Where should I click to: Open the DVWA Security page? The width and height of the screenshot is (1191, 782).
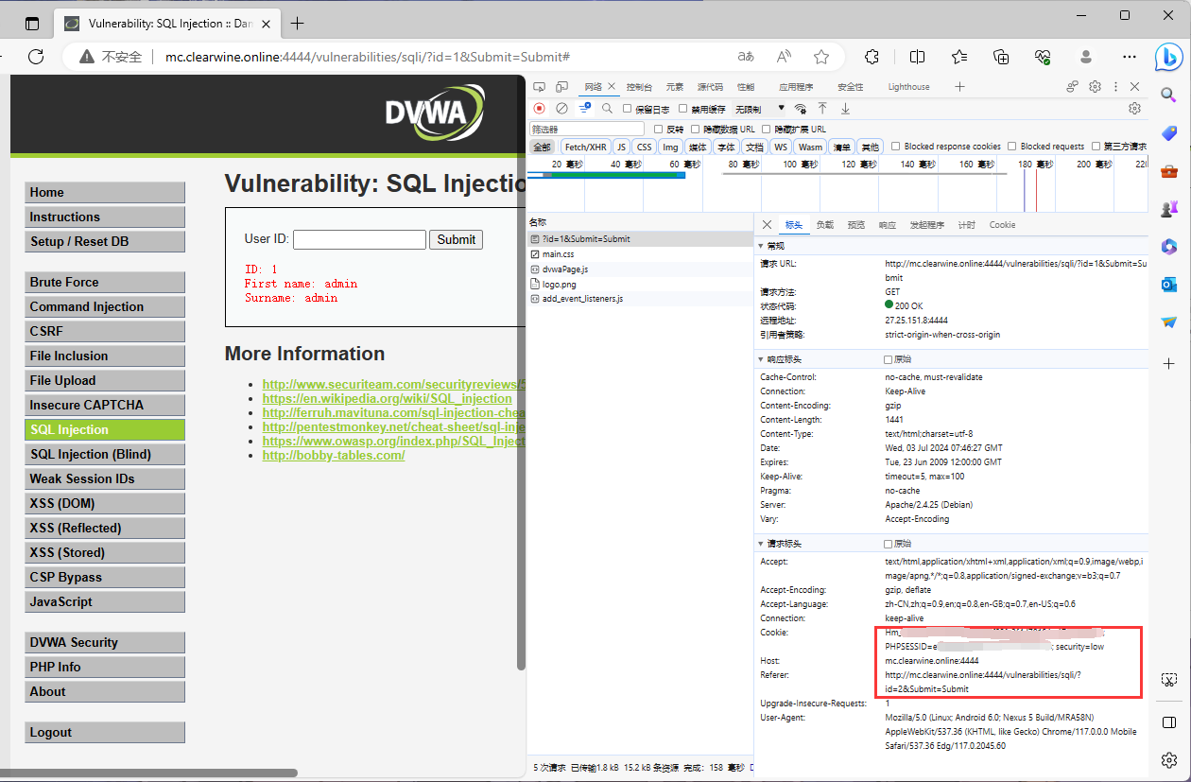coord(105,642)
